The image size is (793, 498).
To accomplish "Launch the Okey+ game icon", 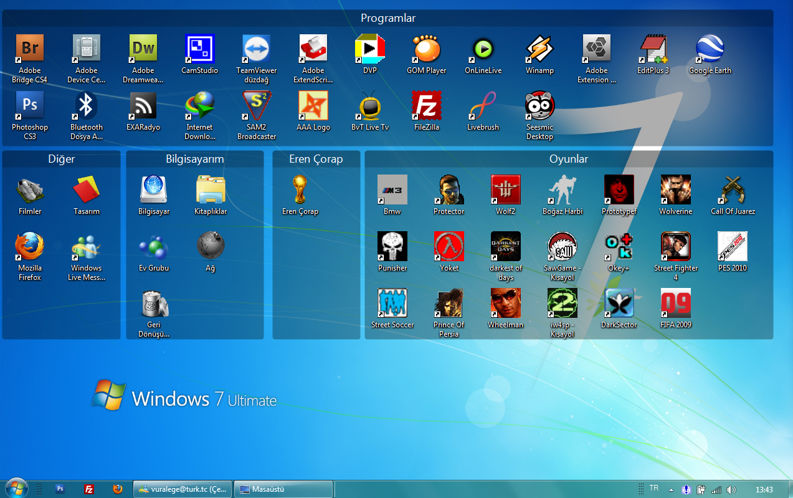I will pyautogui.click(x=619, y=246).
